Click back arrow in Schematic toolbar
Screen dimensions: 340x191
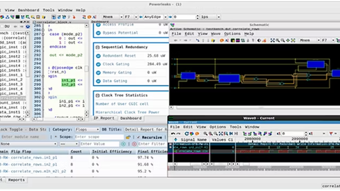pos(176,40)
